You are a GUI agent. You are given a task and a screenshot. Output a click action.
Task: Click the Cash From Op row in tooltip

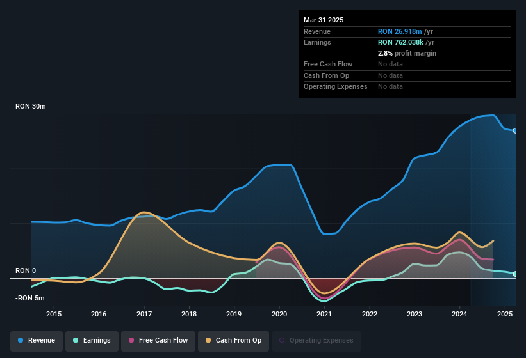click(x=407, y=75)
